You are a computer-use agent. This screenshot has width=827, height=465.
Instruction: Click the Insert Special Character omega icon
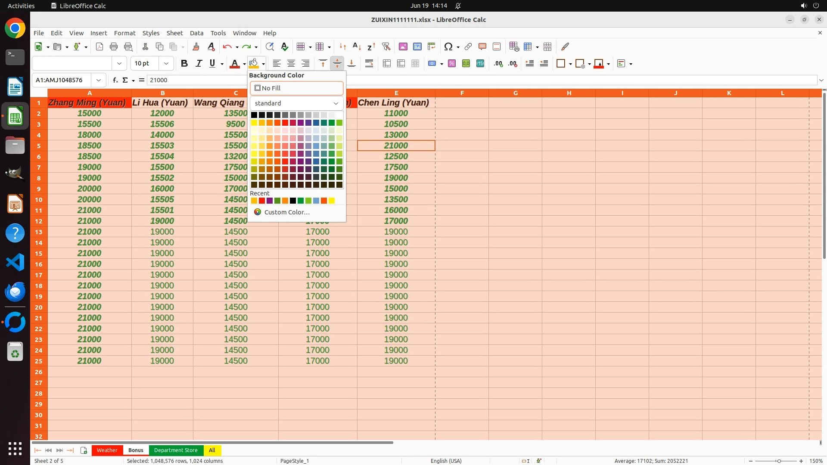click(448, 46)
